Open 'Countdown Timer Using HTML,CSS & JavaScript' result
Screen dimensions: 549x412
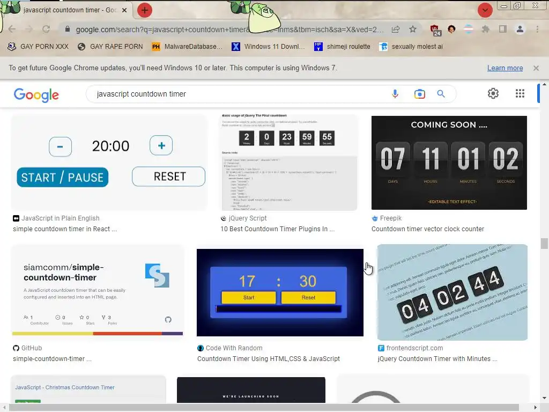[269, 359]
